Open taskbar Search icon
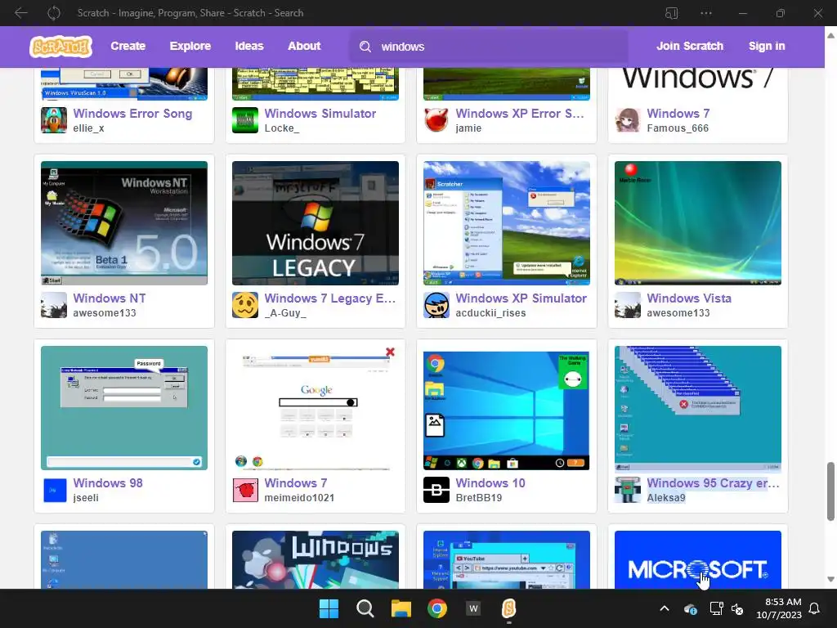This screenshot has height=628, width=837. tap(365, 608)
